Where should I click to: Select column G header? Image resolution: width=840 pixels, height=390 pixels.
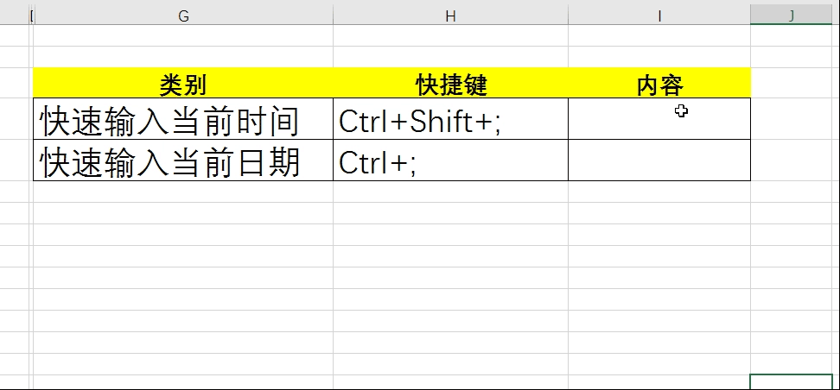183,16
